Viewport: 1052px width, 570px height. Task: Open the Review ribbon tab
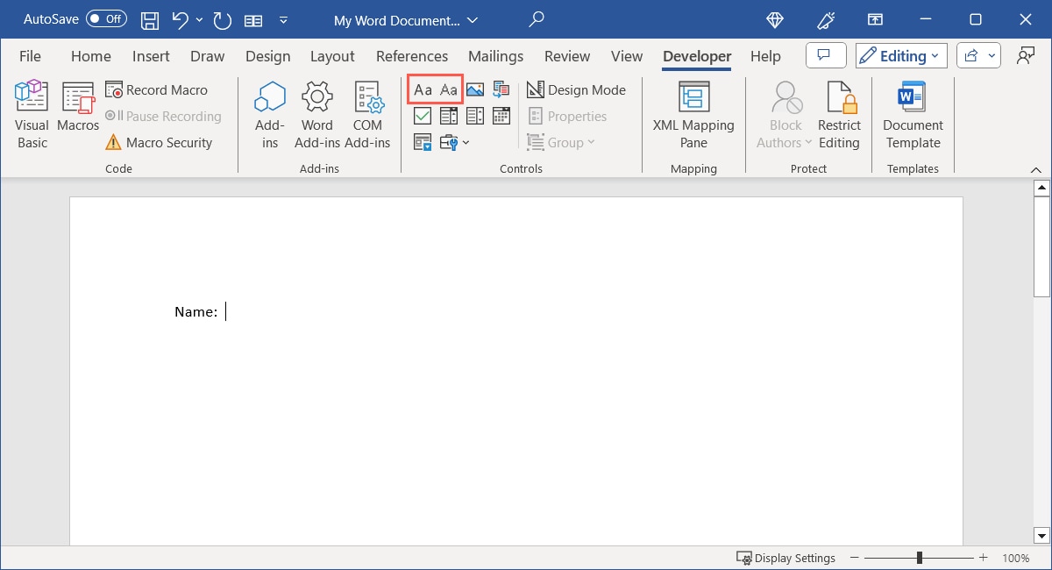(566, 55)
